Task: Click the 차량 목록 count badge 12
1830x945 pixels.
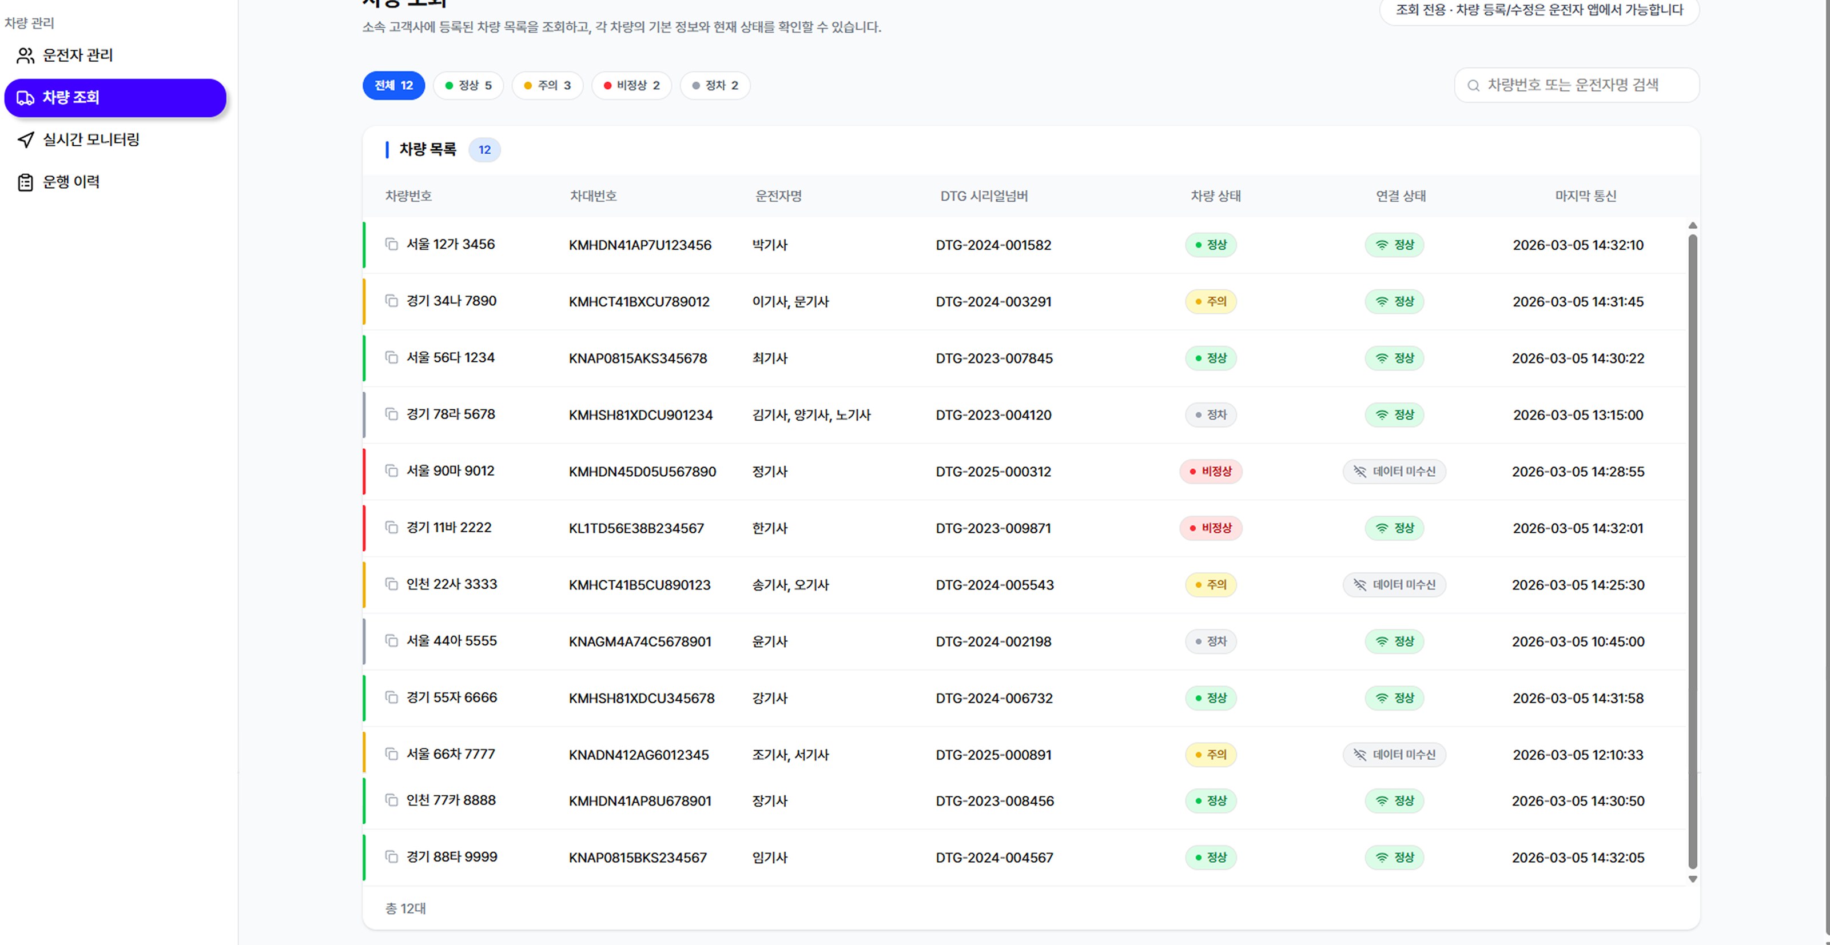Action: pos(484,150)
